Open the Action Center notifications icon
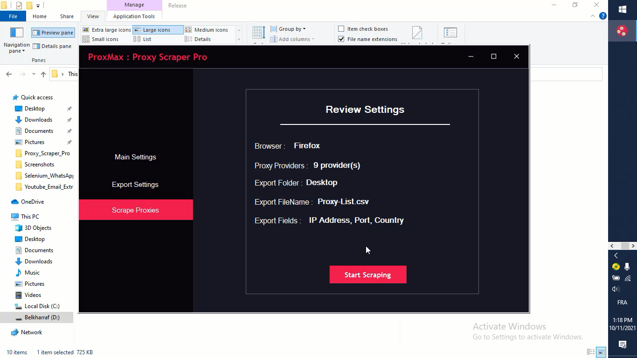This screenshot has height=358, width=637. coord(623,344)
